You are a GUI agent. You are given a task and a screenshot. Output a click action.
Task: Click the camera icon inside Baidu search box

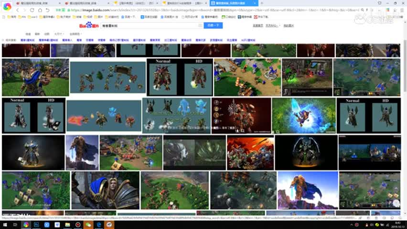tap(200, 25)
